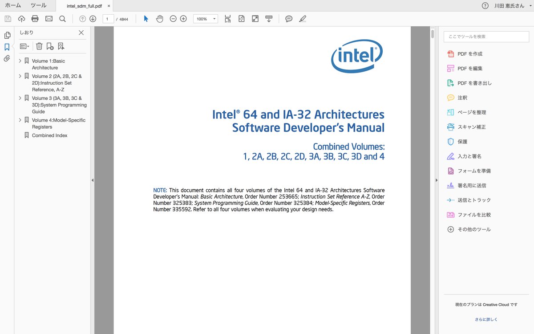Add a comment note icon

pyautogui.click(x=289, y=19)
